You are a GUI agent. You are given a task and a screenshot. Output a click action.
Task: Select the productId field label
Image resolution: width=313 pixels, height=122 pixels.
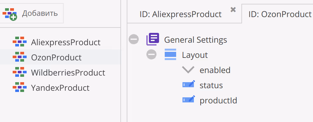pos(218,101)
